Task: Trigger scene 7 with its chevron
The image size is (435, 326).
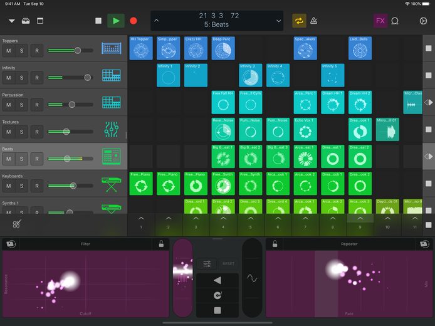Action: coord(305,219)
